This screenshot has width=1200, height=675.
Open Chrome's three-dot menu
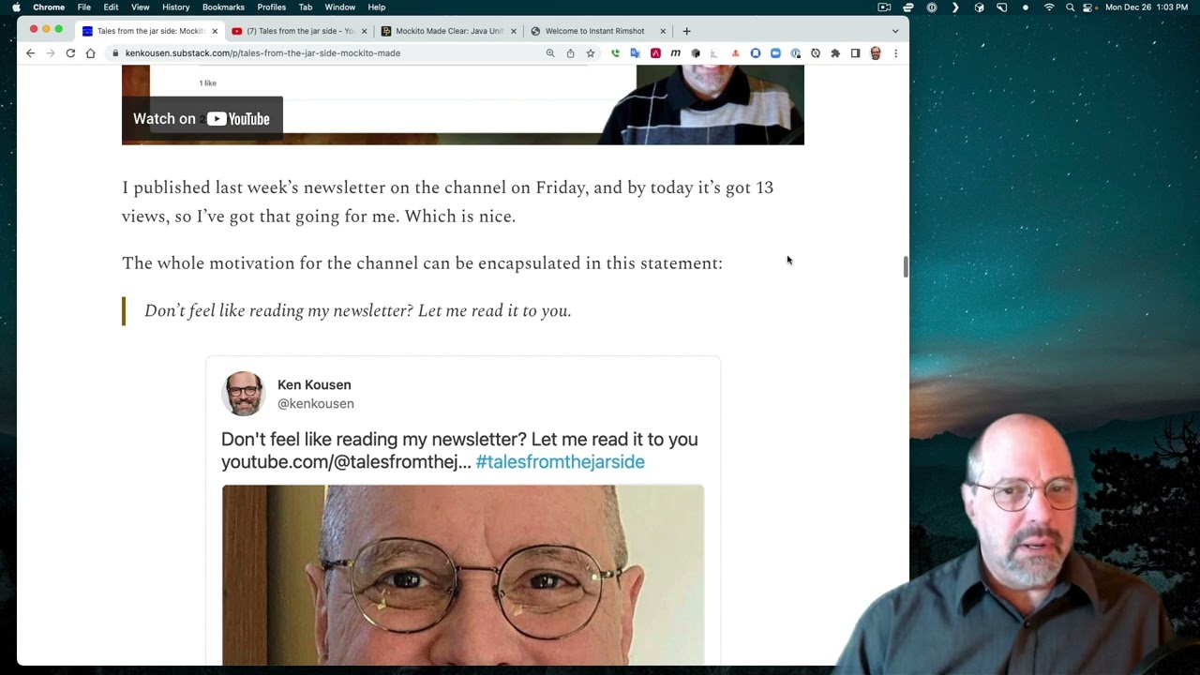point(895,53)
